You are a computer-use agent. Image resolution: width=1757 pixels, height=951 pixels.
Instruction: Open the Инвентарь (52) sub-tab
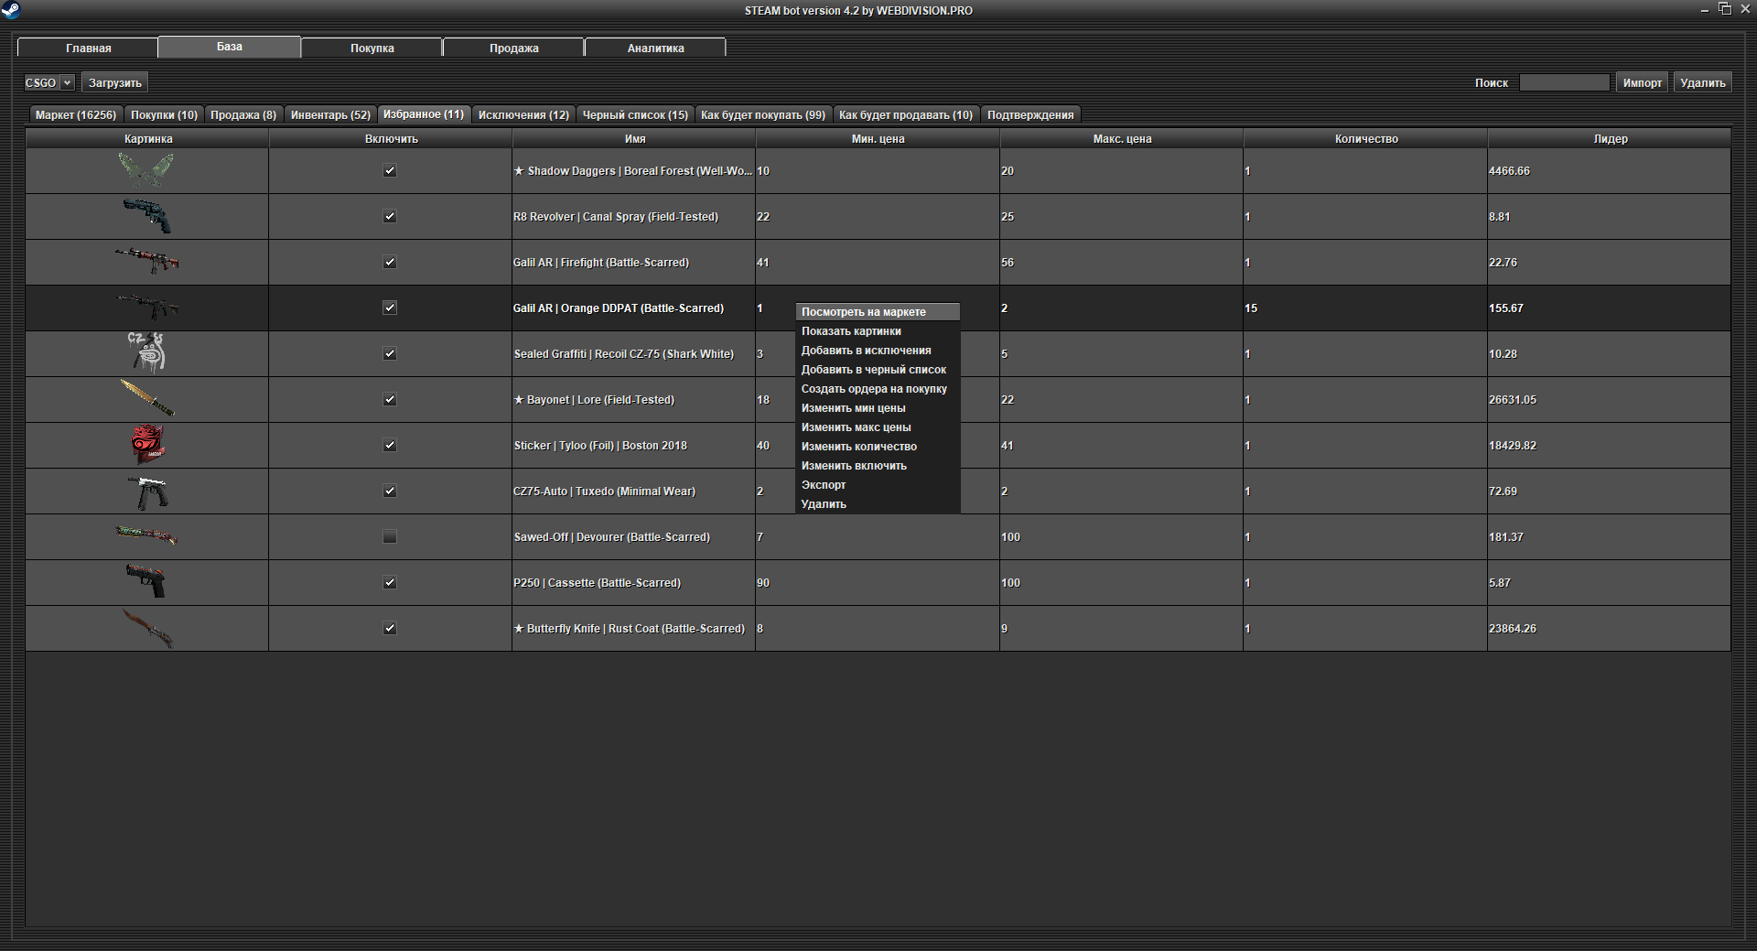(x=330, y=114)
